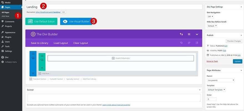This screenshot has height=111, width=244.
Task: Click the Order number input field
Action: [x=212, y=99]
